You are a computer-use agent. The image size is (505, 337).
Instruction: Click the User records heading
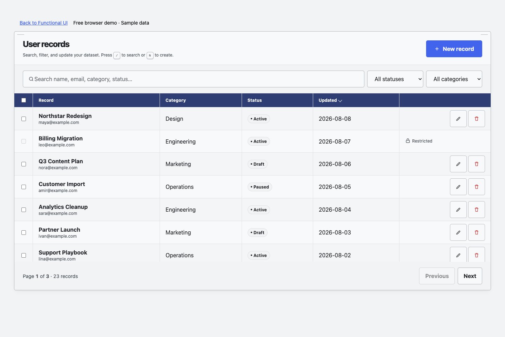point(46,44)
